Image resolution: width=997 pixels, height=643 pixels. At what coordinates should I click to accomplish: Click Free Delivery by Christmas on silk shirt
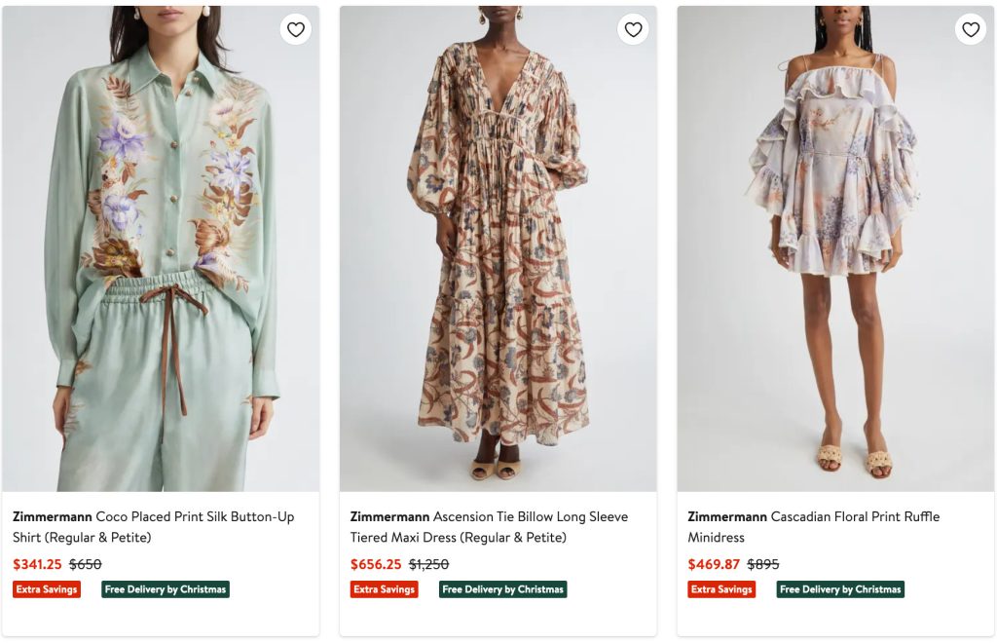click(166, 589)
